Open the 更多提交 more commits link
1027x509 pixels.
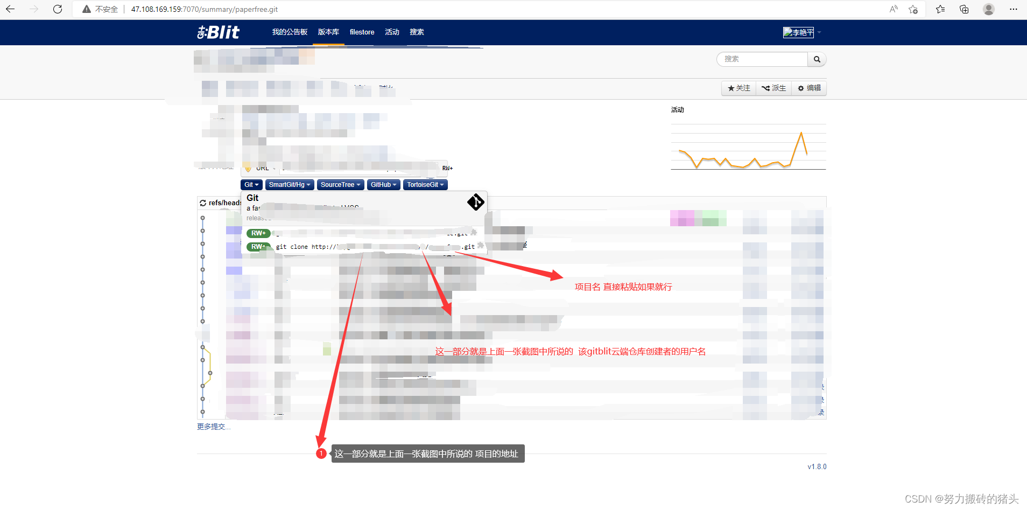(214, 427)
